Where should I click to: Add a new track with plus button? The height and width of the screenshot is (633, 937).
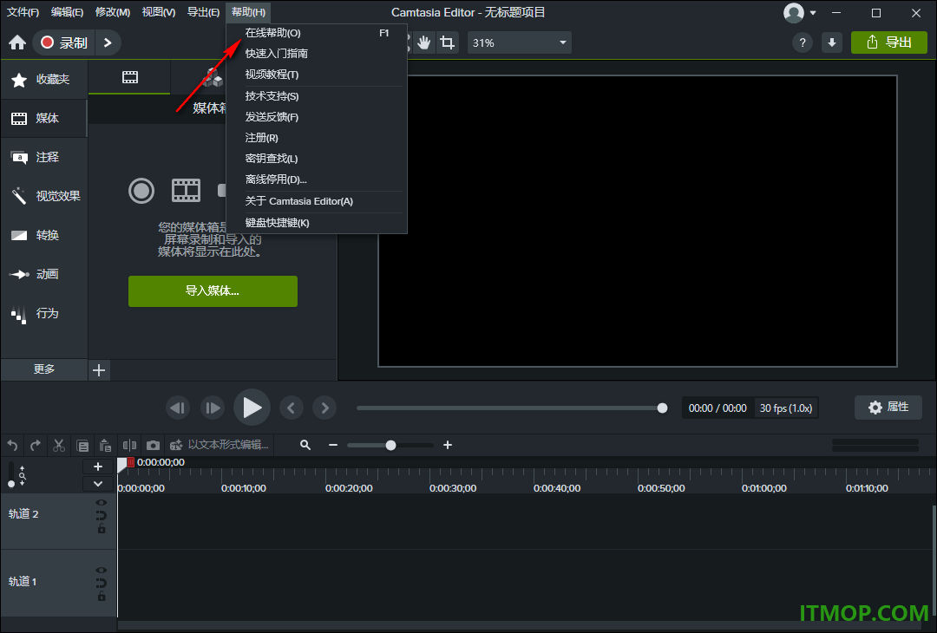pos(98,467)
